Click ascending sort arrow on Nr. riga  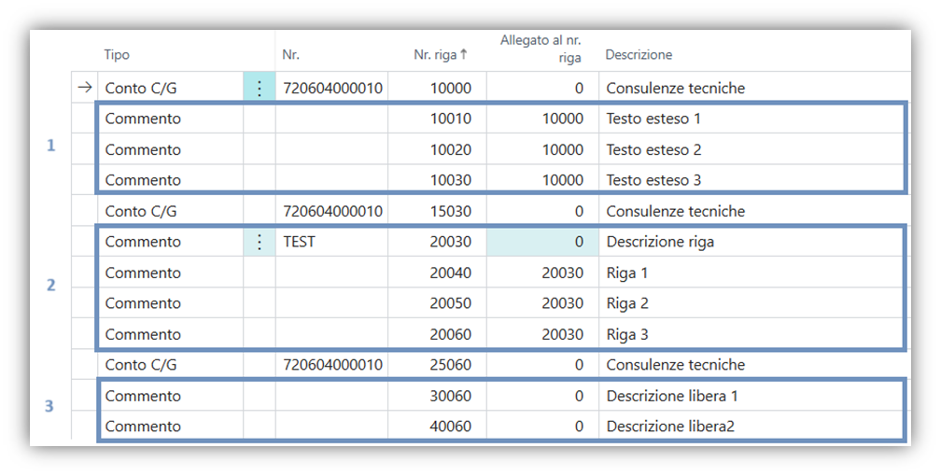464,55
